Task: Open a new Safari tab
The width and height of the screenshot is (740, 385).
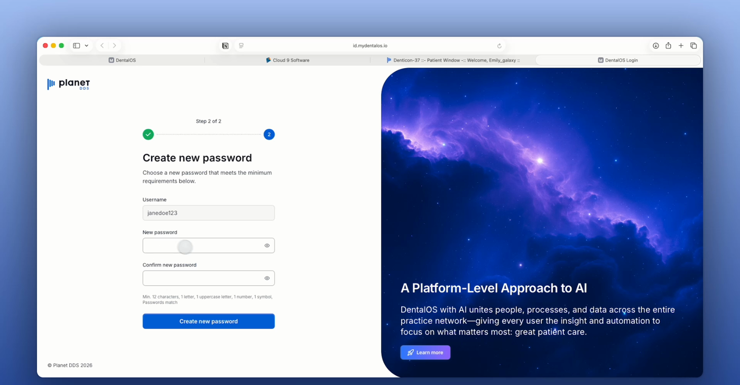Action: pos(681,46)
